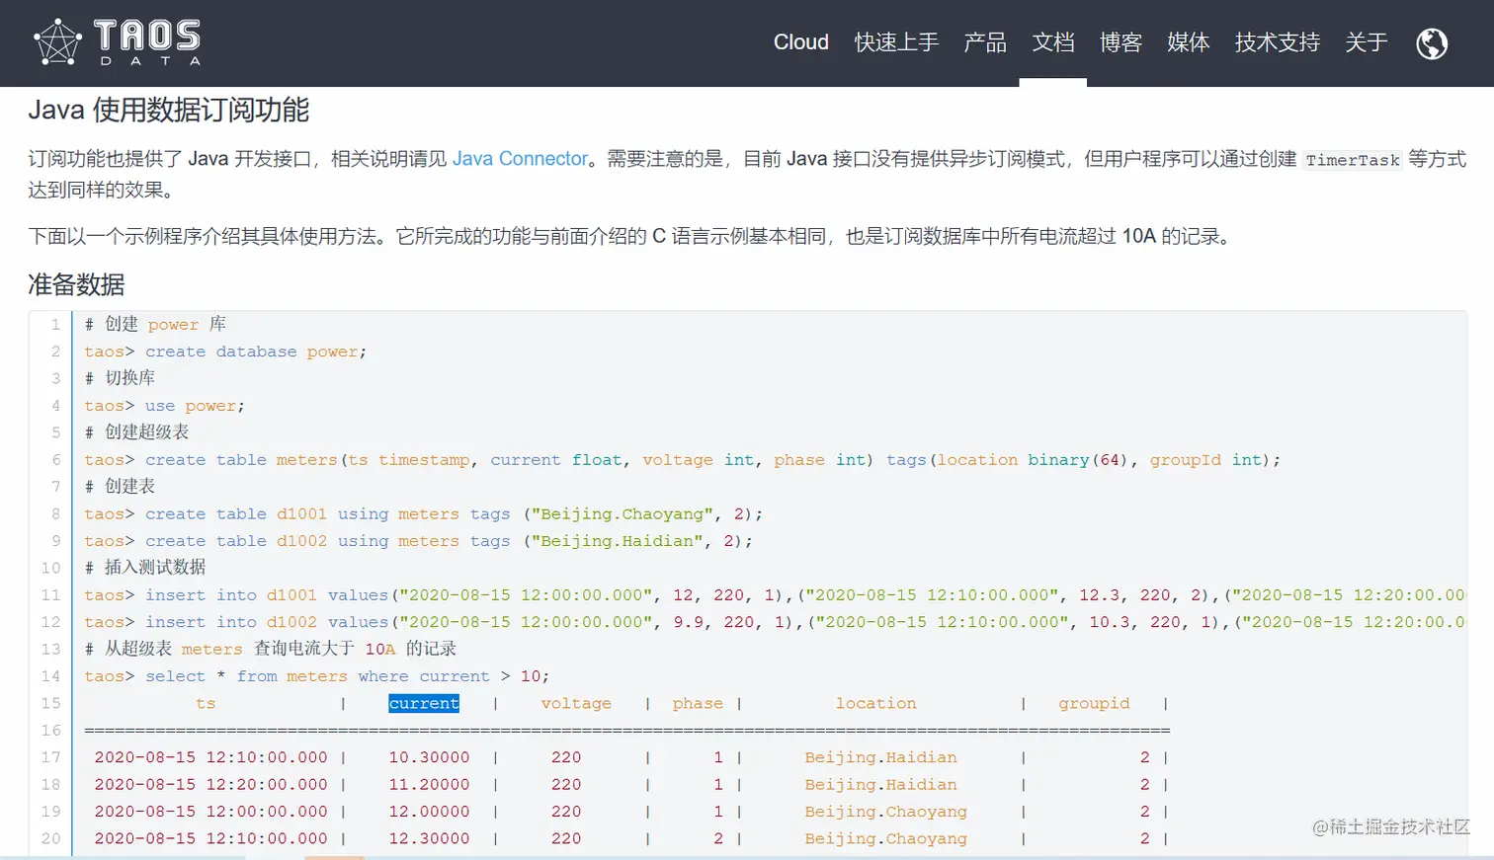Click the insert into d1002 code line
The height and width of the screenshot is (860, 1494).
click(775, 622)
